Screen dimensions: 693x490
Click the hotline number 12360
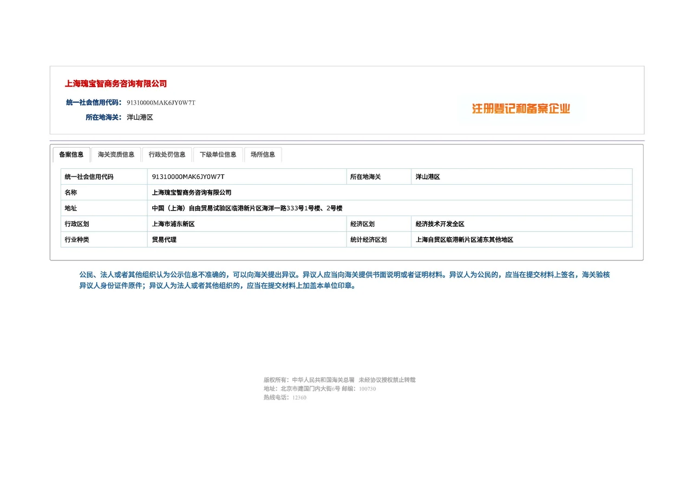(x=299, y=397)
